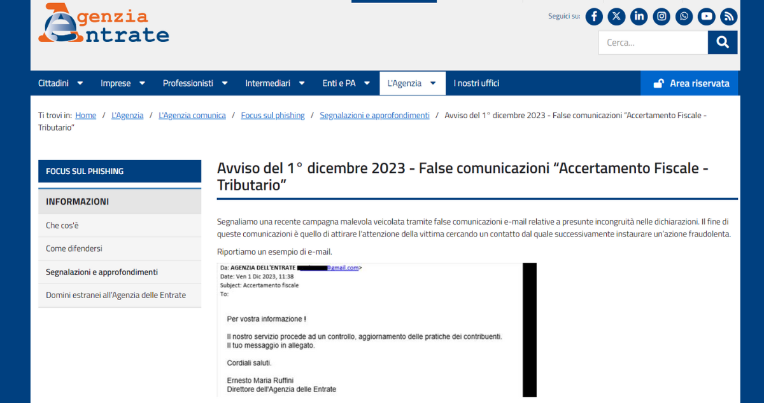Open the Che cos'è sidebar item
Viewport: 764px width, 403px height.
[120, 226]
